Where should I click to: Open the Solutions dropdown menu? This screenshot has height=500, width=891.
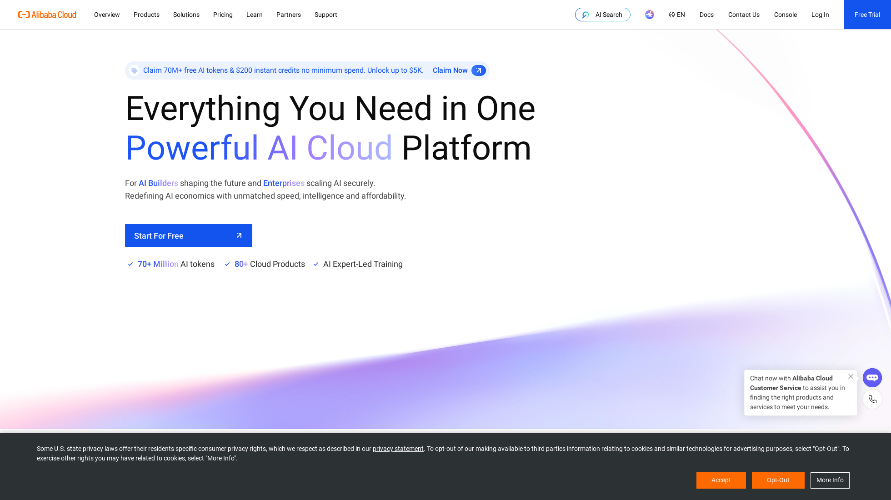tap(186, 14)
